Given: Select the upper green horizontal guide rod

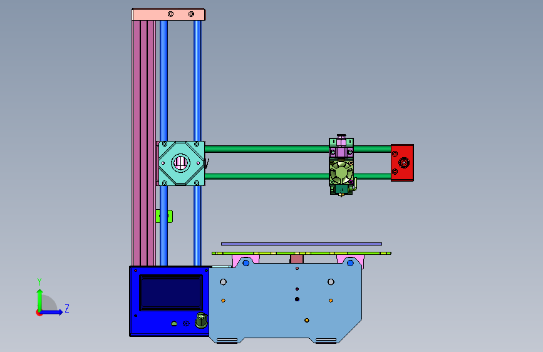Looking at the screenshot, I should 267,149.
